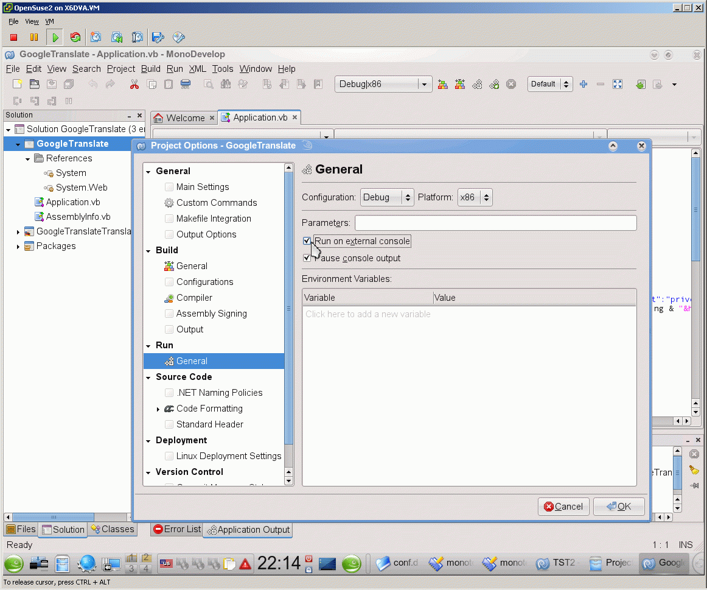707x590 pixels.
Task: Toggle Pause console output checkbox
Action: point(307,258)
